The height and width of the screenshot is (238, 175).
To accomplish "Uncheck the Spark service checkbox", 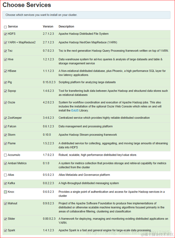I will [x=5, y=230].
